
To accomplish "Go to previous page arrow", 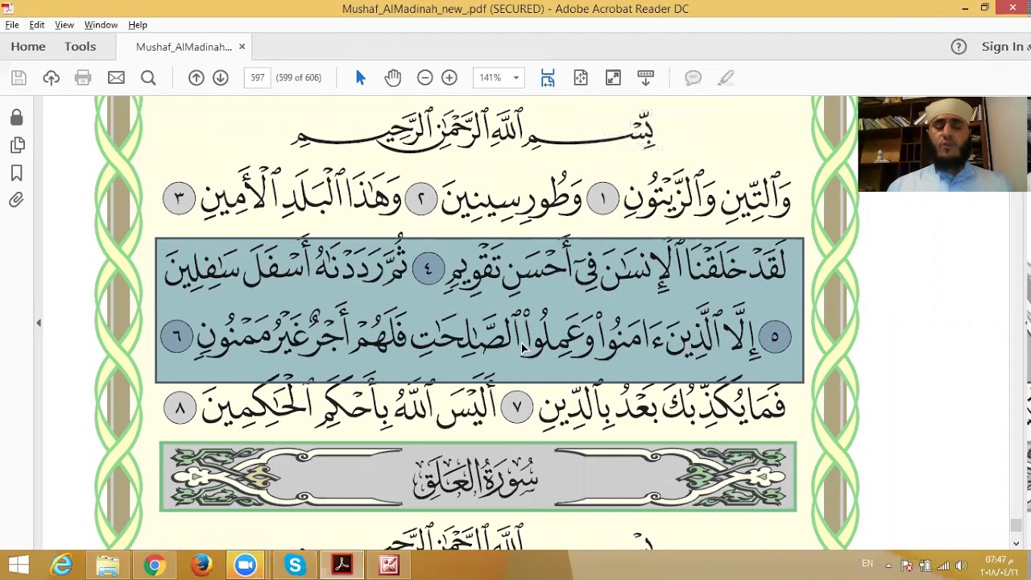I will tap(196, 77).
